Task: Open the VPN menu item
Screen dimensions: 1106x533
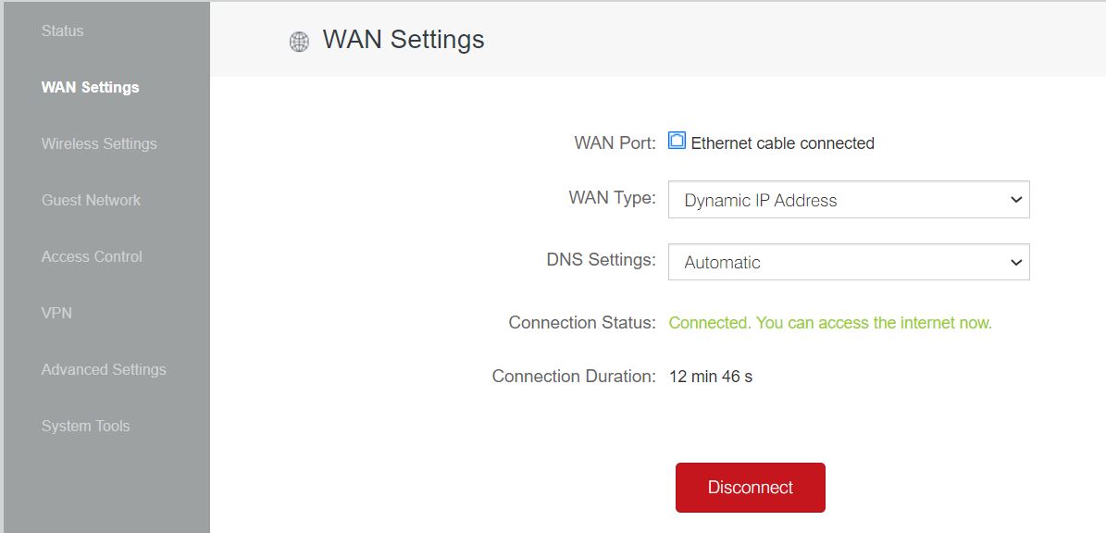Action: click(x=56, y=313)
